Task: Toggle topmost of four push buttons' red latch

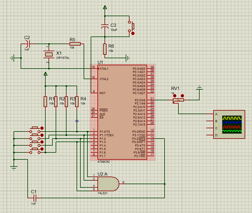Action: [x=42, y=128]
